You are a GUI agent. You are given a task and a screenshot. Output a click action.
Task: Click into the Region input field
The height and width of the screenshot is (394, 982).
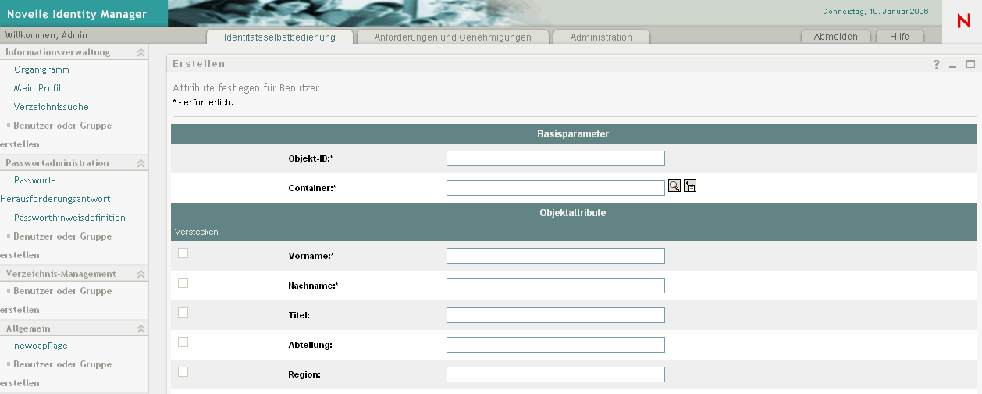click(556, 374)
